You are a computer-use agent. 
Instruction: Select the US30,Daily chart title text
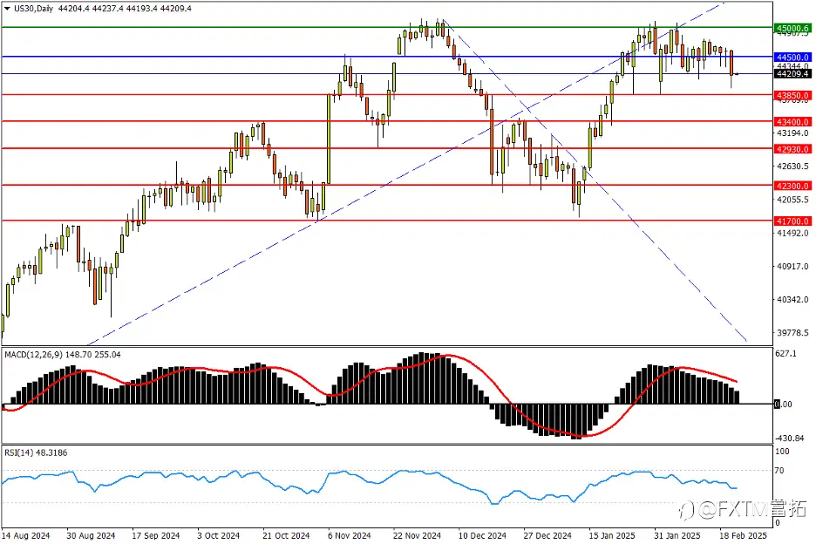point(34,9)
